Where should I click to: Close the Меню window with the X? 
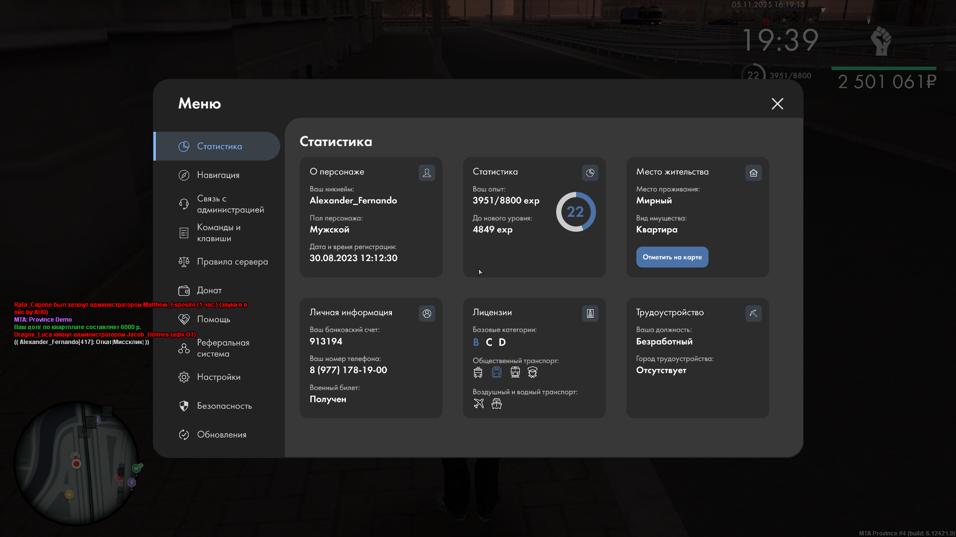click(x=777, y=103)
